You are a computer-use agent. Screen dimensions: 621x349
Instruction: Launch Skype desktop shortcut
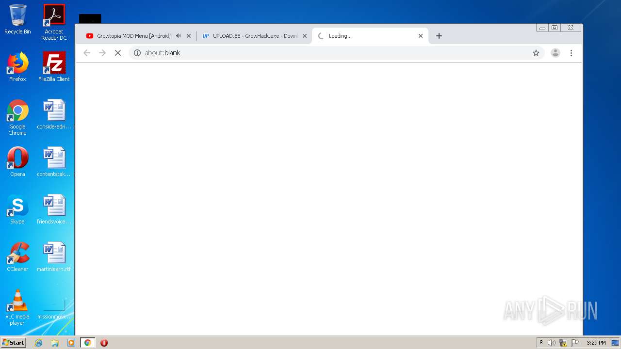pos(17,209)
